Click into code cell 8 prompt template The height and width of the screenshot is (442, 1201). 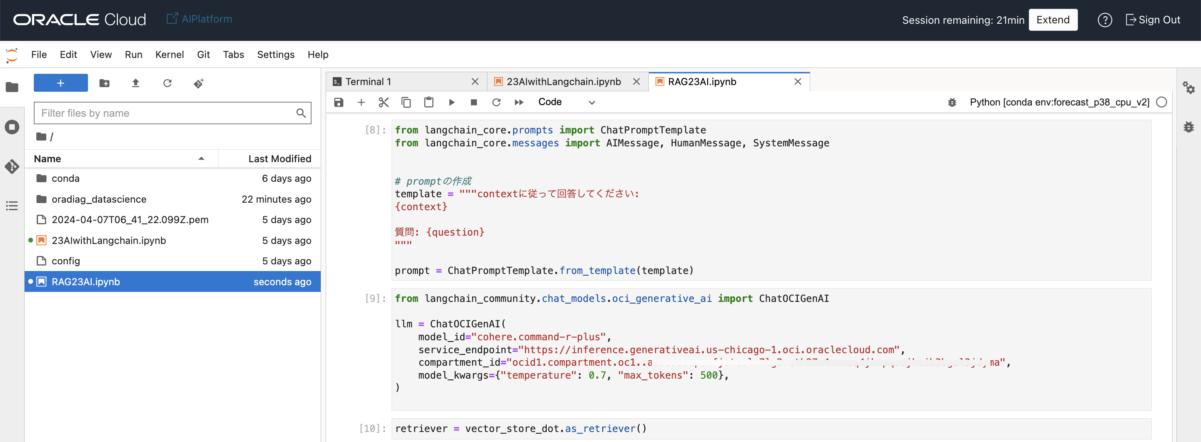pyautogui.click(x=771, y=200)
